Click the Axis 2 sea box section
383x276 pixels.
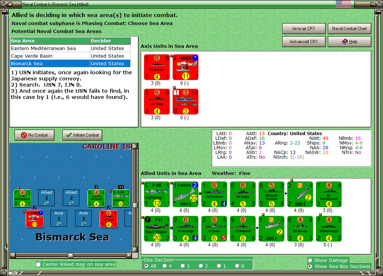pyautogui.click(x=83, y=218)
